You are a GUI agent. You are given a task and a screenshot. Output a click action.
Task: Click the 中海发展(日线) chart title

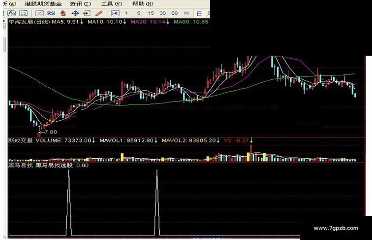(30, 22)
